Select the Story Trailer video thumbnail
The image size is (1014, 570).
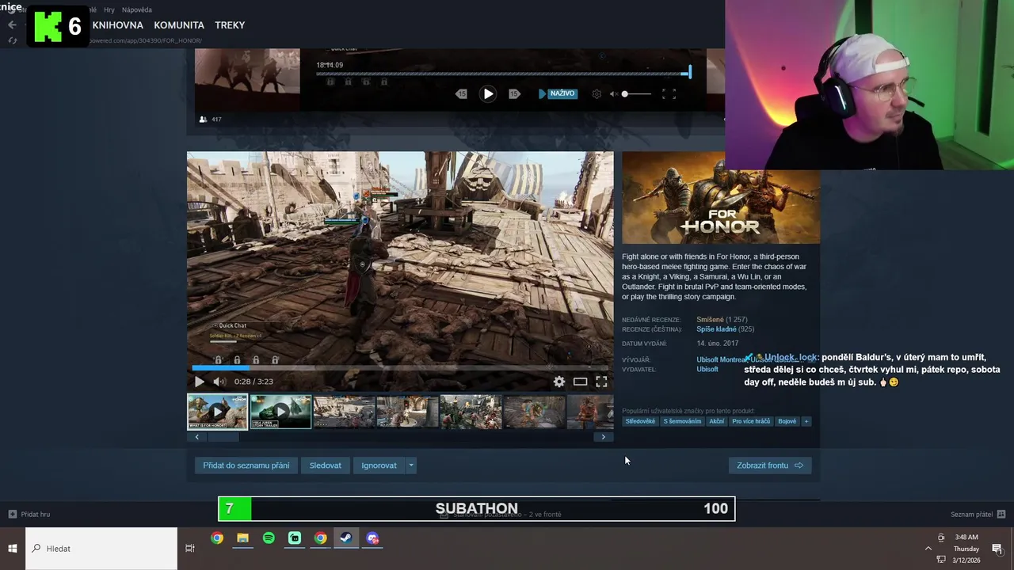coord(280,412)
